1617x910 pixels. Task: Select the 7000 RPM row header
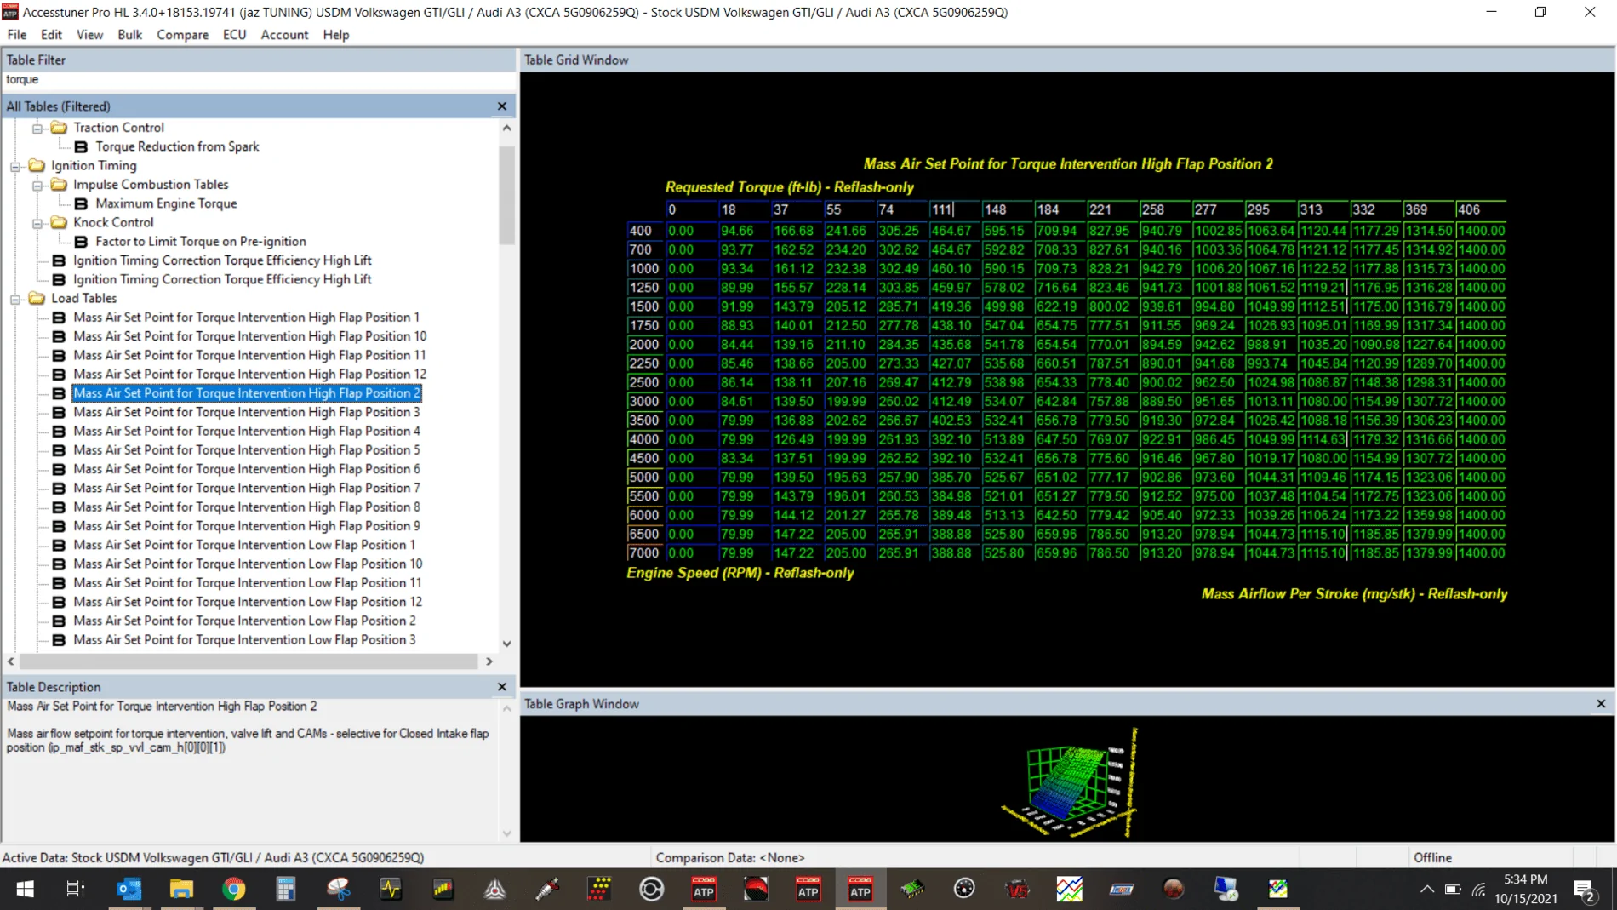[645, 553]
